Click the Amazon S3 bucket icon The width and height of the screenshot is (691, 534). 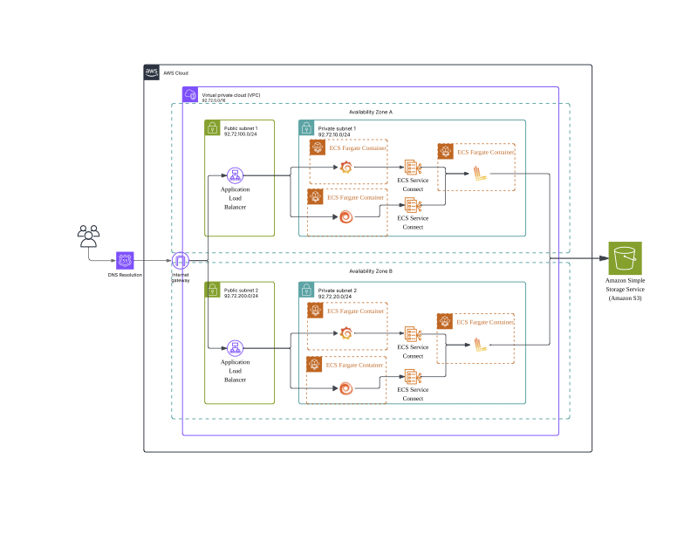pos(625,258)
